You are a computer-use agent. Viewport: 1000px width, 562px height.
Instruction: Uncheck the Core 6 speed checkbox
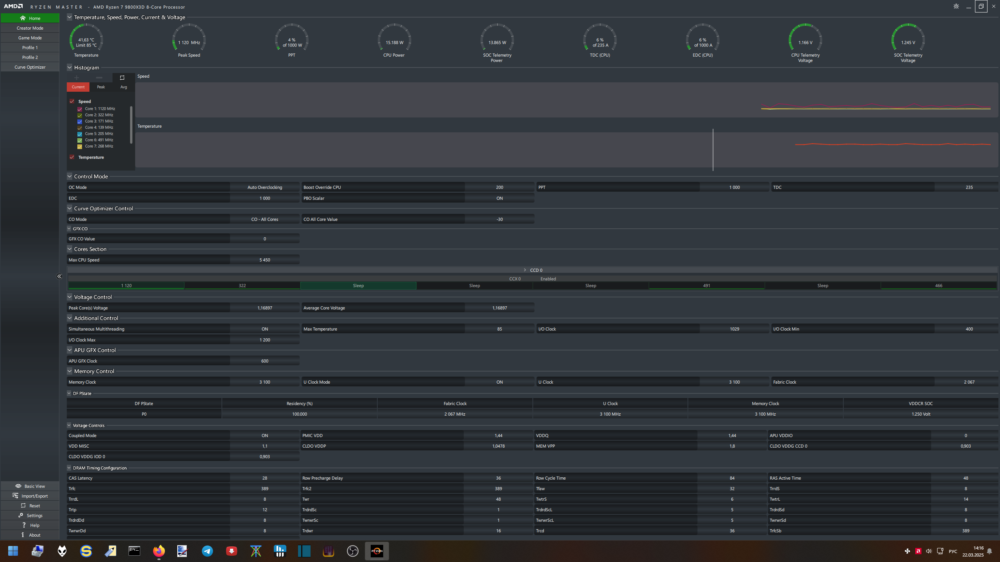coord(80,140)
